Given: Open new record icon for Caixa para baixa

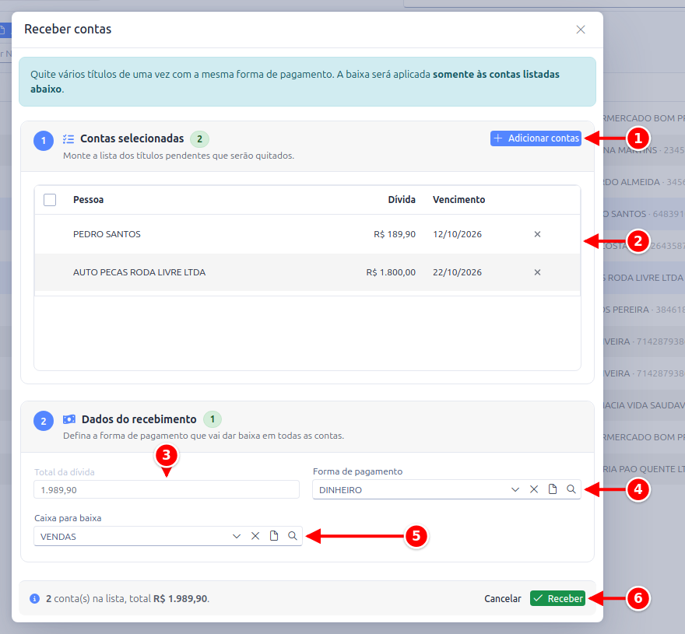Looking at the screenshot, I should click(274, 536).
